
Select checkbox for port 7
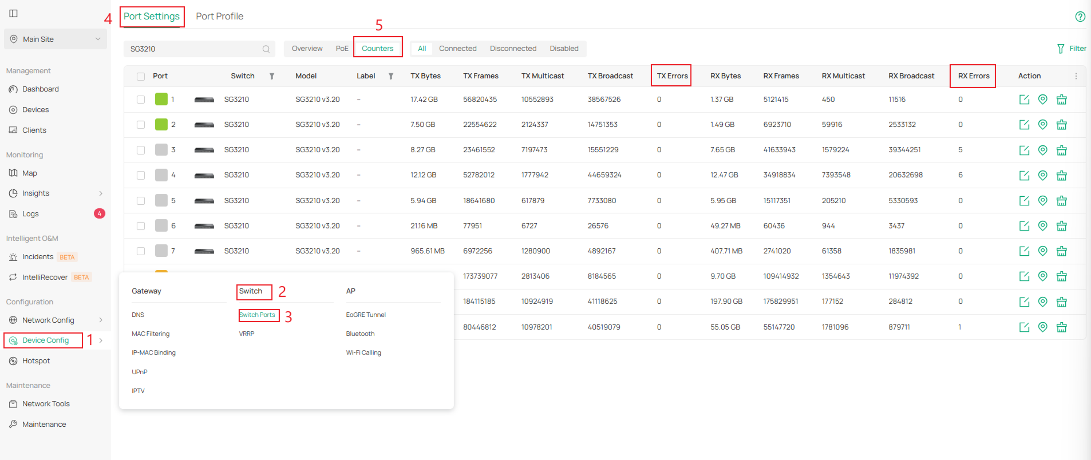click(x=141, y=251)
